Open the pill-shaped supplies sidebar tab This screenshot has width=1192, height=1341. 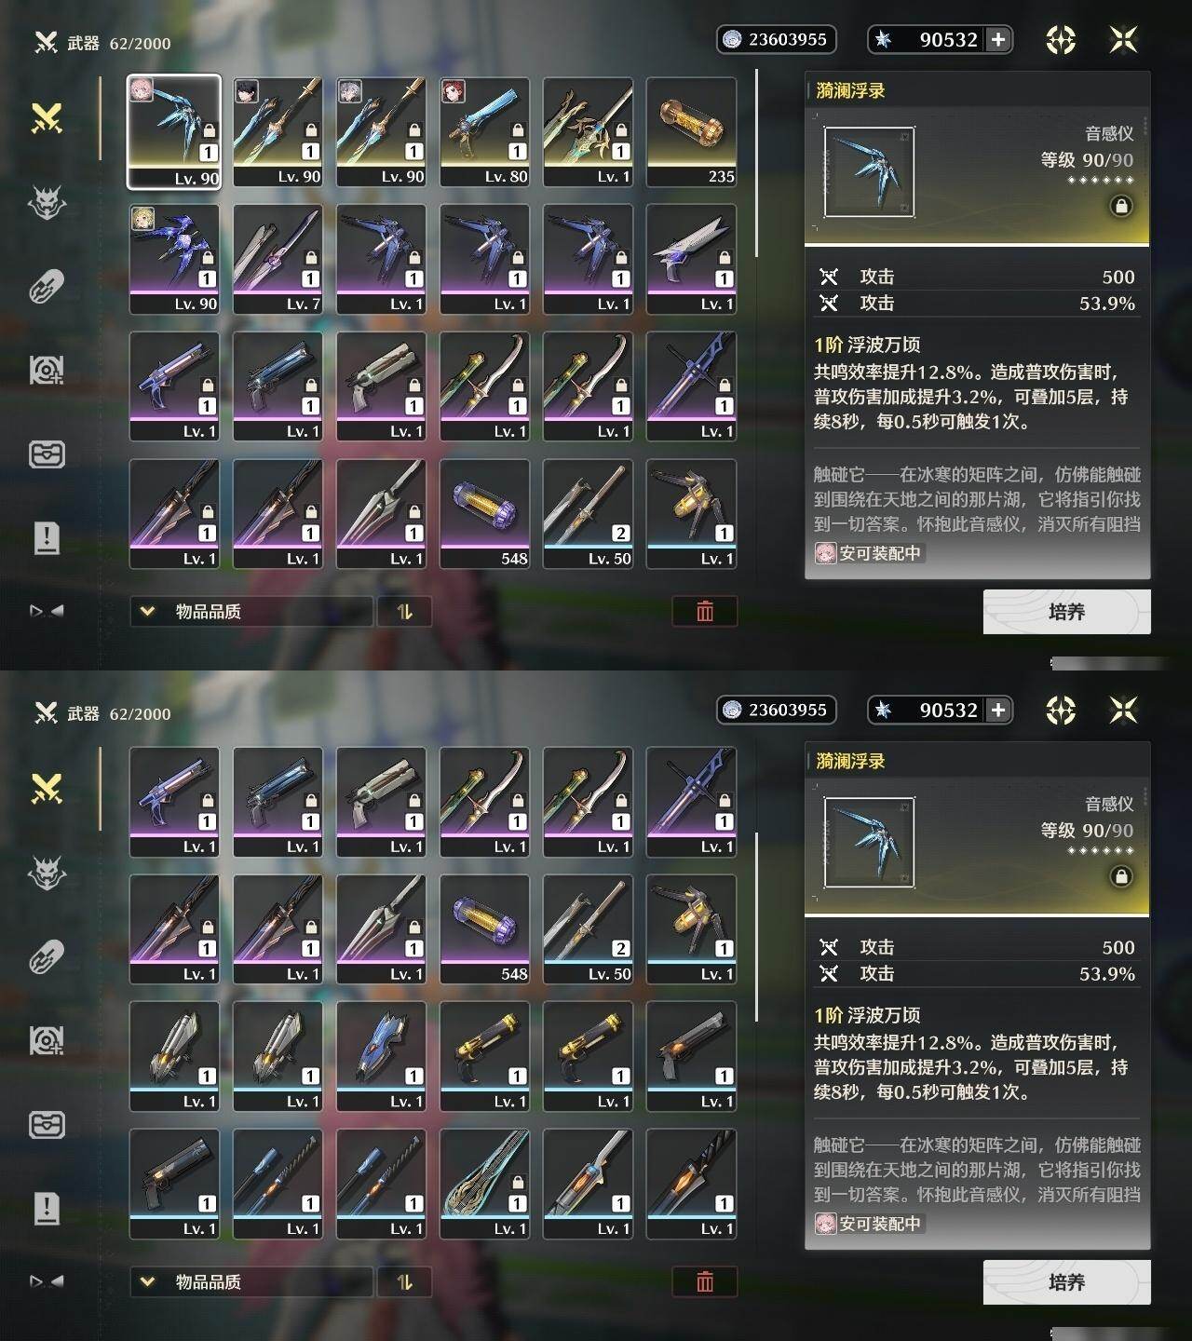pyautogui.click(x=47, y=286)
